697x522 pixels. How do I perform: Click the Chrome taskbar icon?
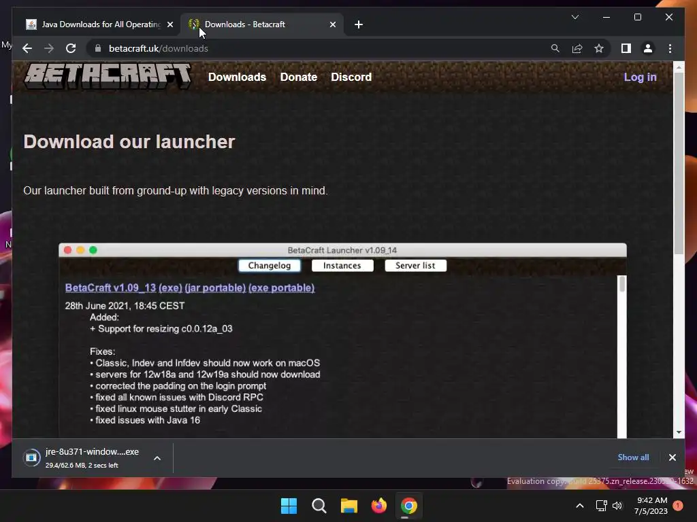409,506
